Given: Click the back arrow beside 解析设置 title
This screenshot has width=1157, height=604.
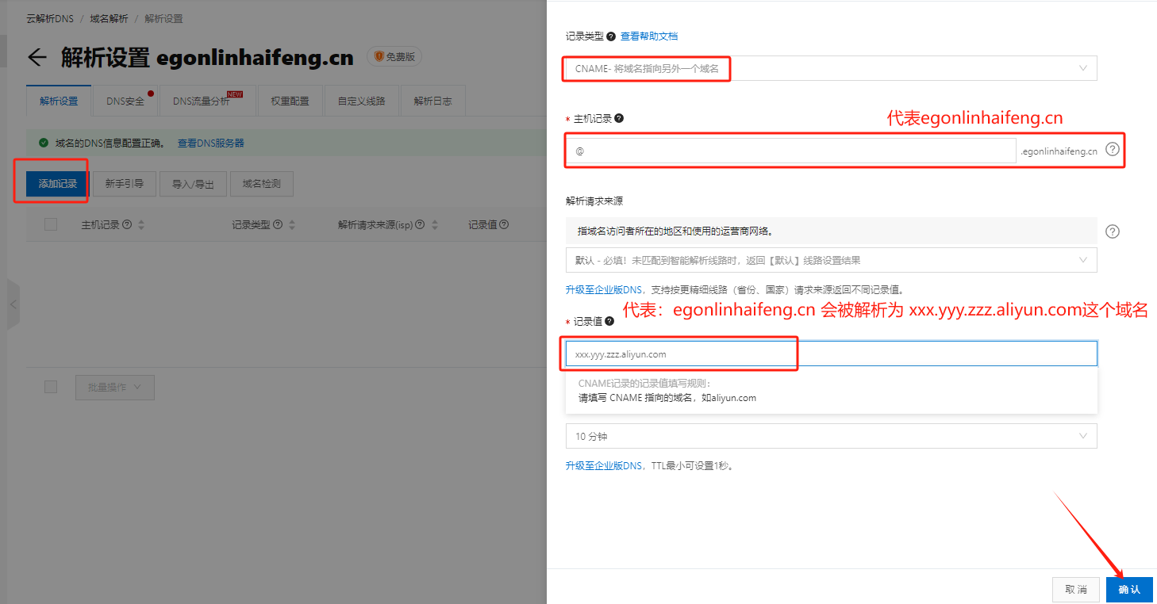Looking at the screenshot, I should (x=37, y=57).
